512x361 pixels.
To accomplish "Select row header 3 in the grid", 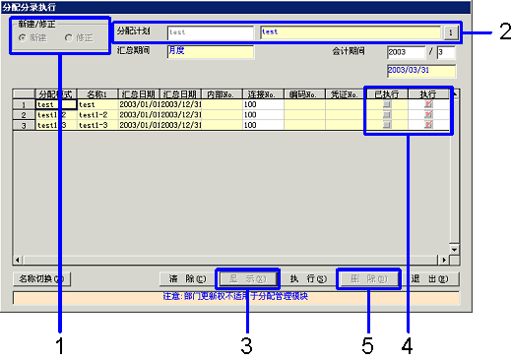I will (24, 125).
